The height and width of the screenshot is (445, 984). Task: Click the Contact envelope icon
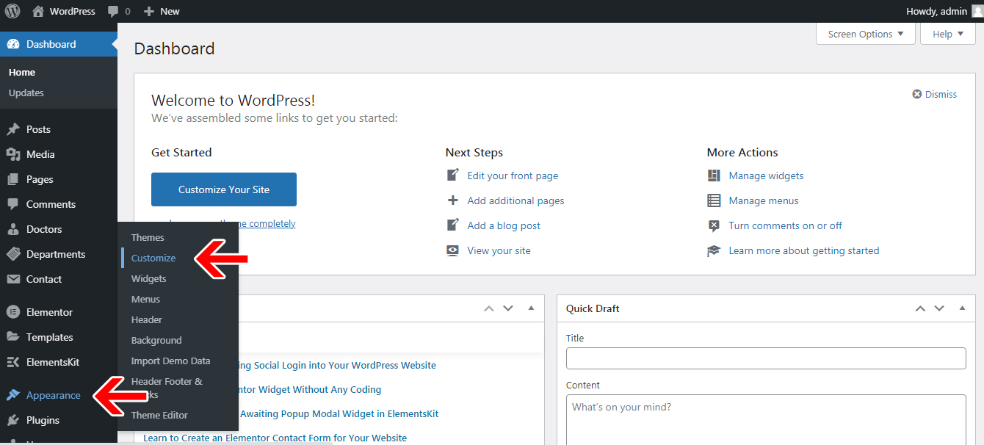(13, 279)
